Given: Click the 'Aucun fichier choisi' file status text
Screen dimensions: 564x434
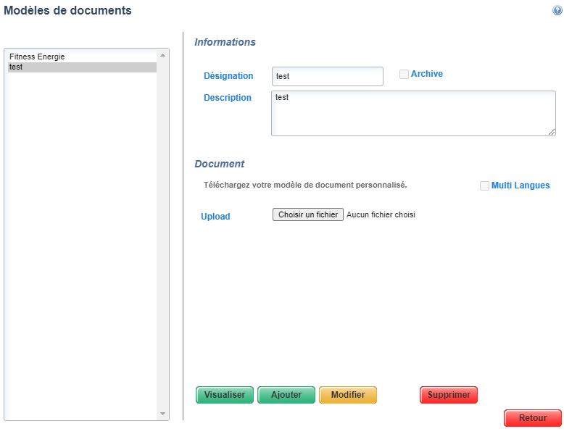Looking at the screenshot, I should (x=381, y=214).
